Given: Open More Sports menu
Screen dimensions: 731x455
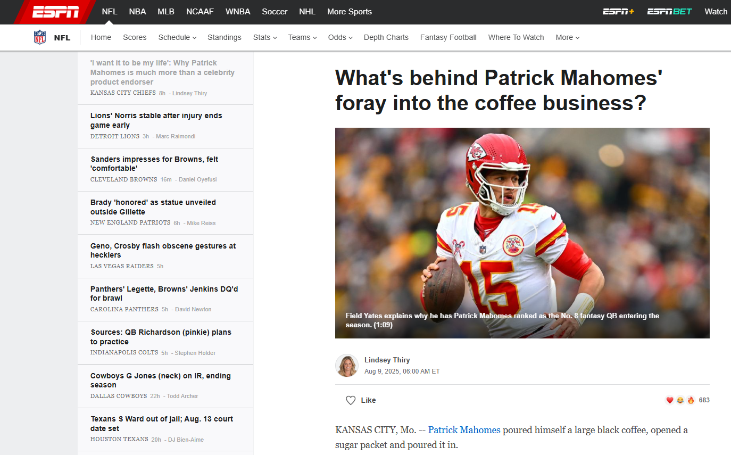Looking at the screenshot, I should click(x=350, y=12).
